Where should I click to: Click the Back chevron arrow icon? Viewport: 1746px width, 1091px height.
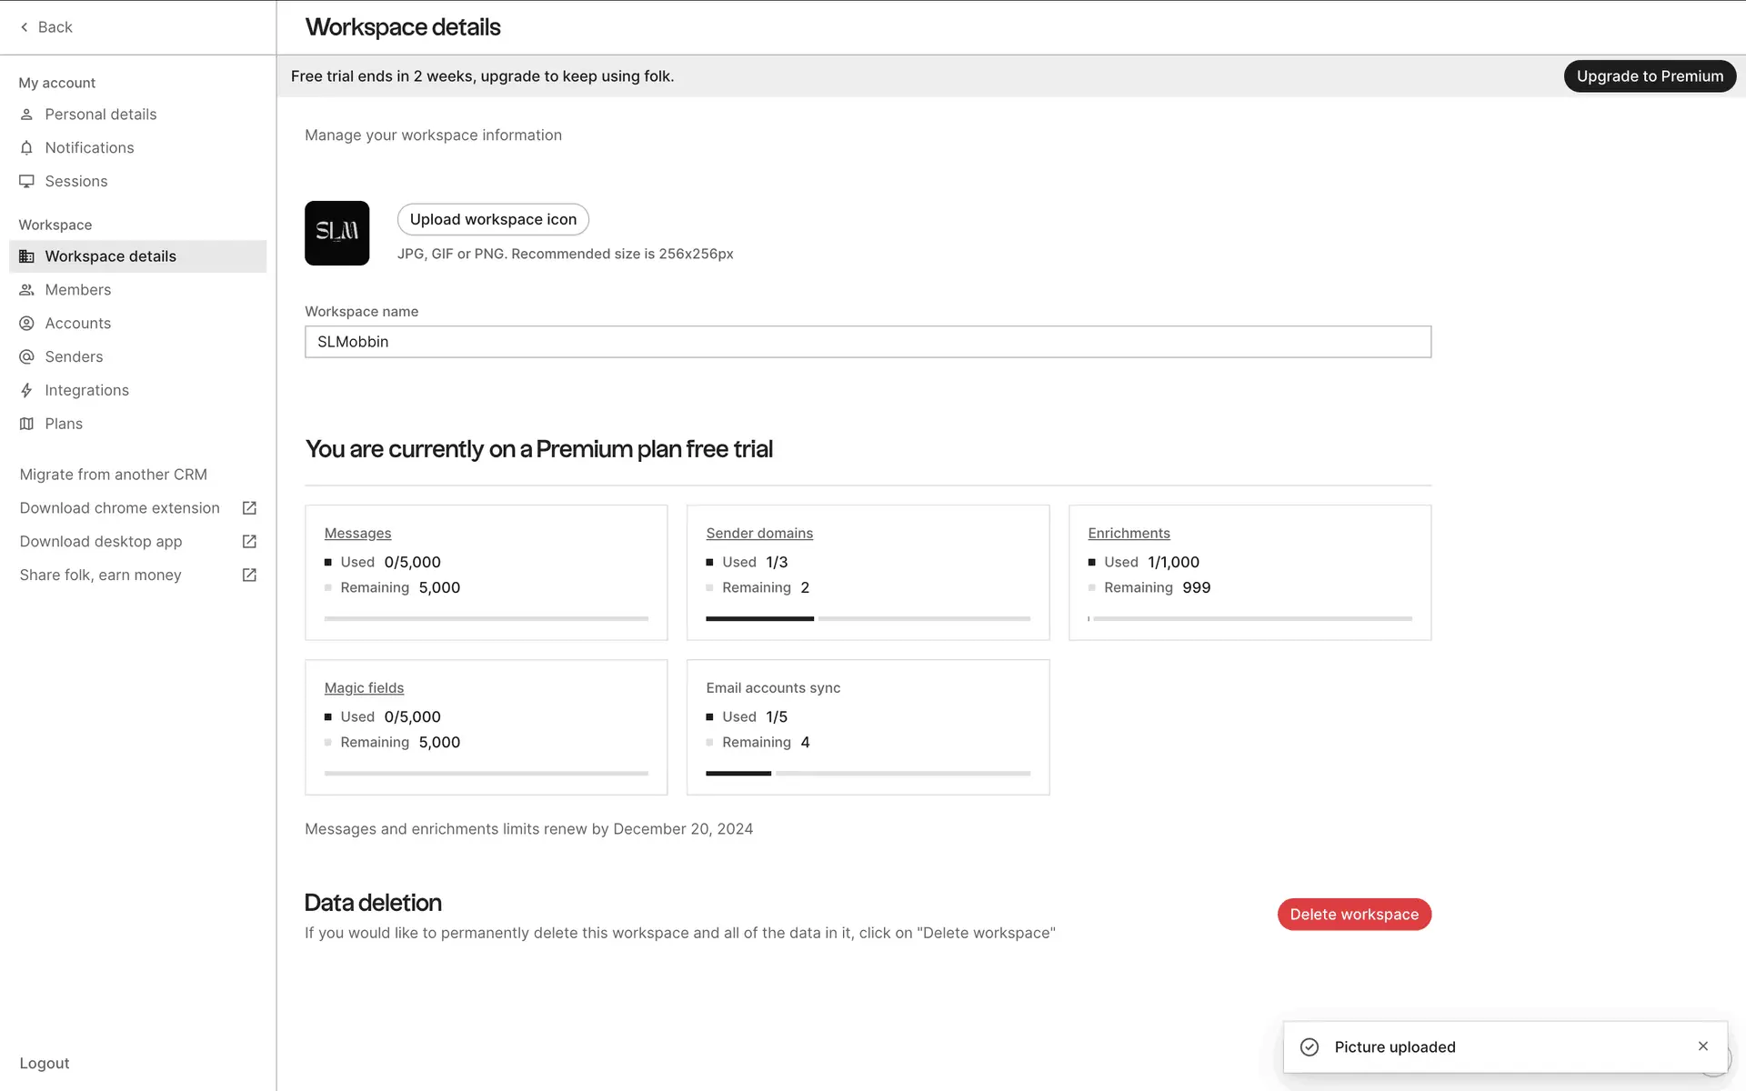(x=25, y=27)
